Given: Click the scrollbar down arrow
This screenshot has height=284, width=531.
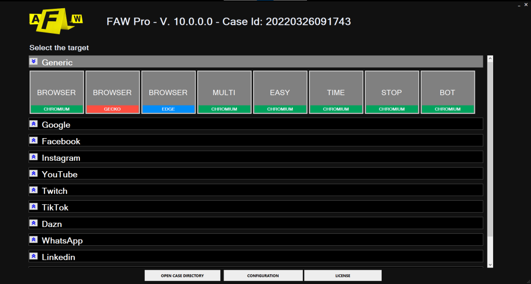Looking at the screenshot, I should (x=490, y=265).
